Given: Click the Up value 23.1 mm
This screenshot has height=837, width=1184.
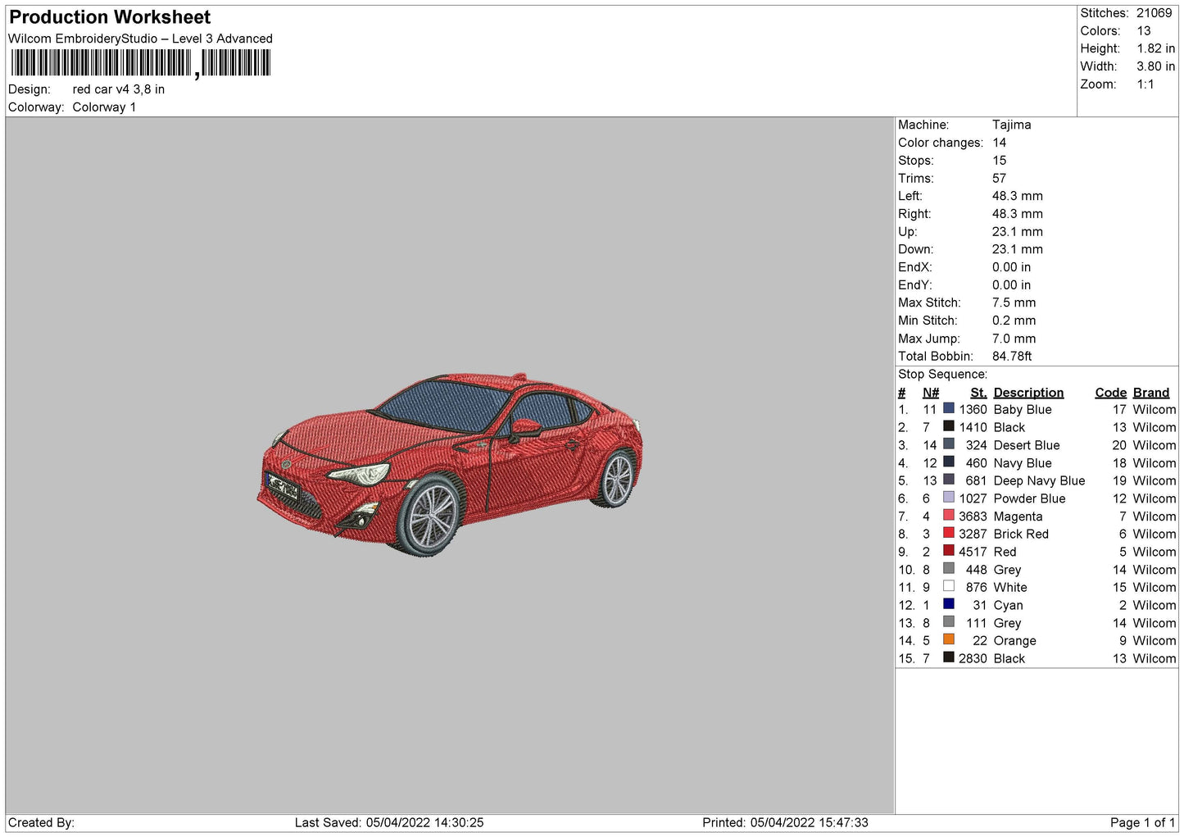Looking at the screenshot, I should [x=1018, y=231].
